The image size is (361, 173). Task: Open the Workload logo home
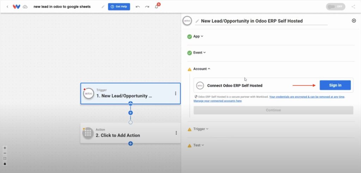coord(16,7)
